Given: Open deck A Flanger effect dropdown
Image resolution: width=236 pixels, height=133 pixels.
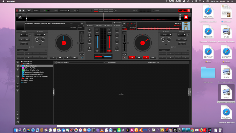Looking at the screenshot, I should coord(40,35).
